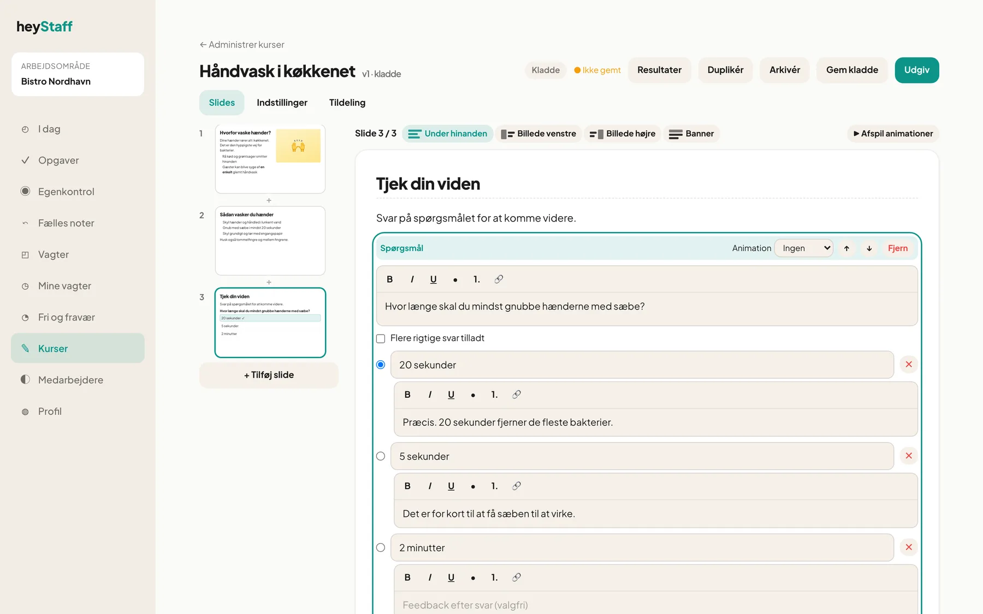
Task: Bold text in '5 sekunder' feedback toolbar
Action: coord(407,486)
